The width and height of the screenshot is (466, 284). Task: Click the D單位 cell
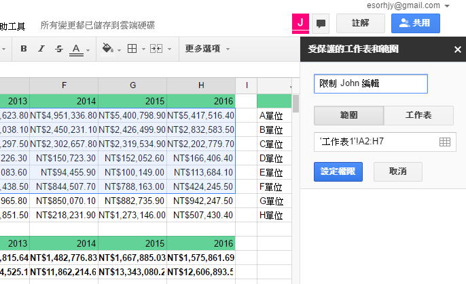(274, 159)
